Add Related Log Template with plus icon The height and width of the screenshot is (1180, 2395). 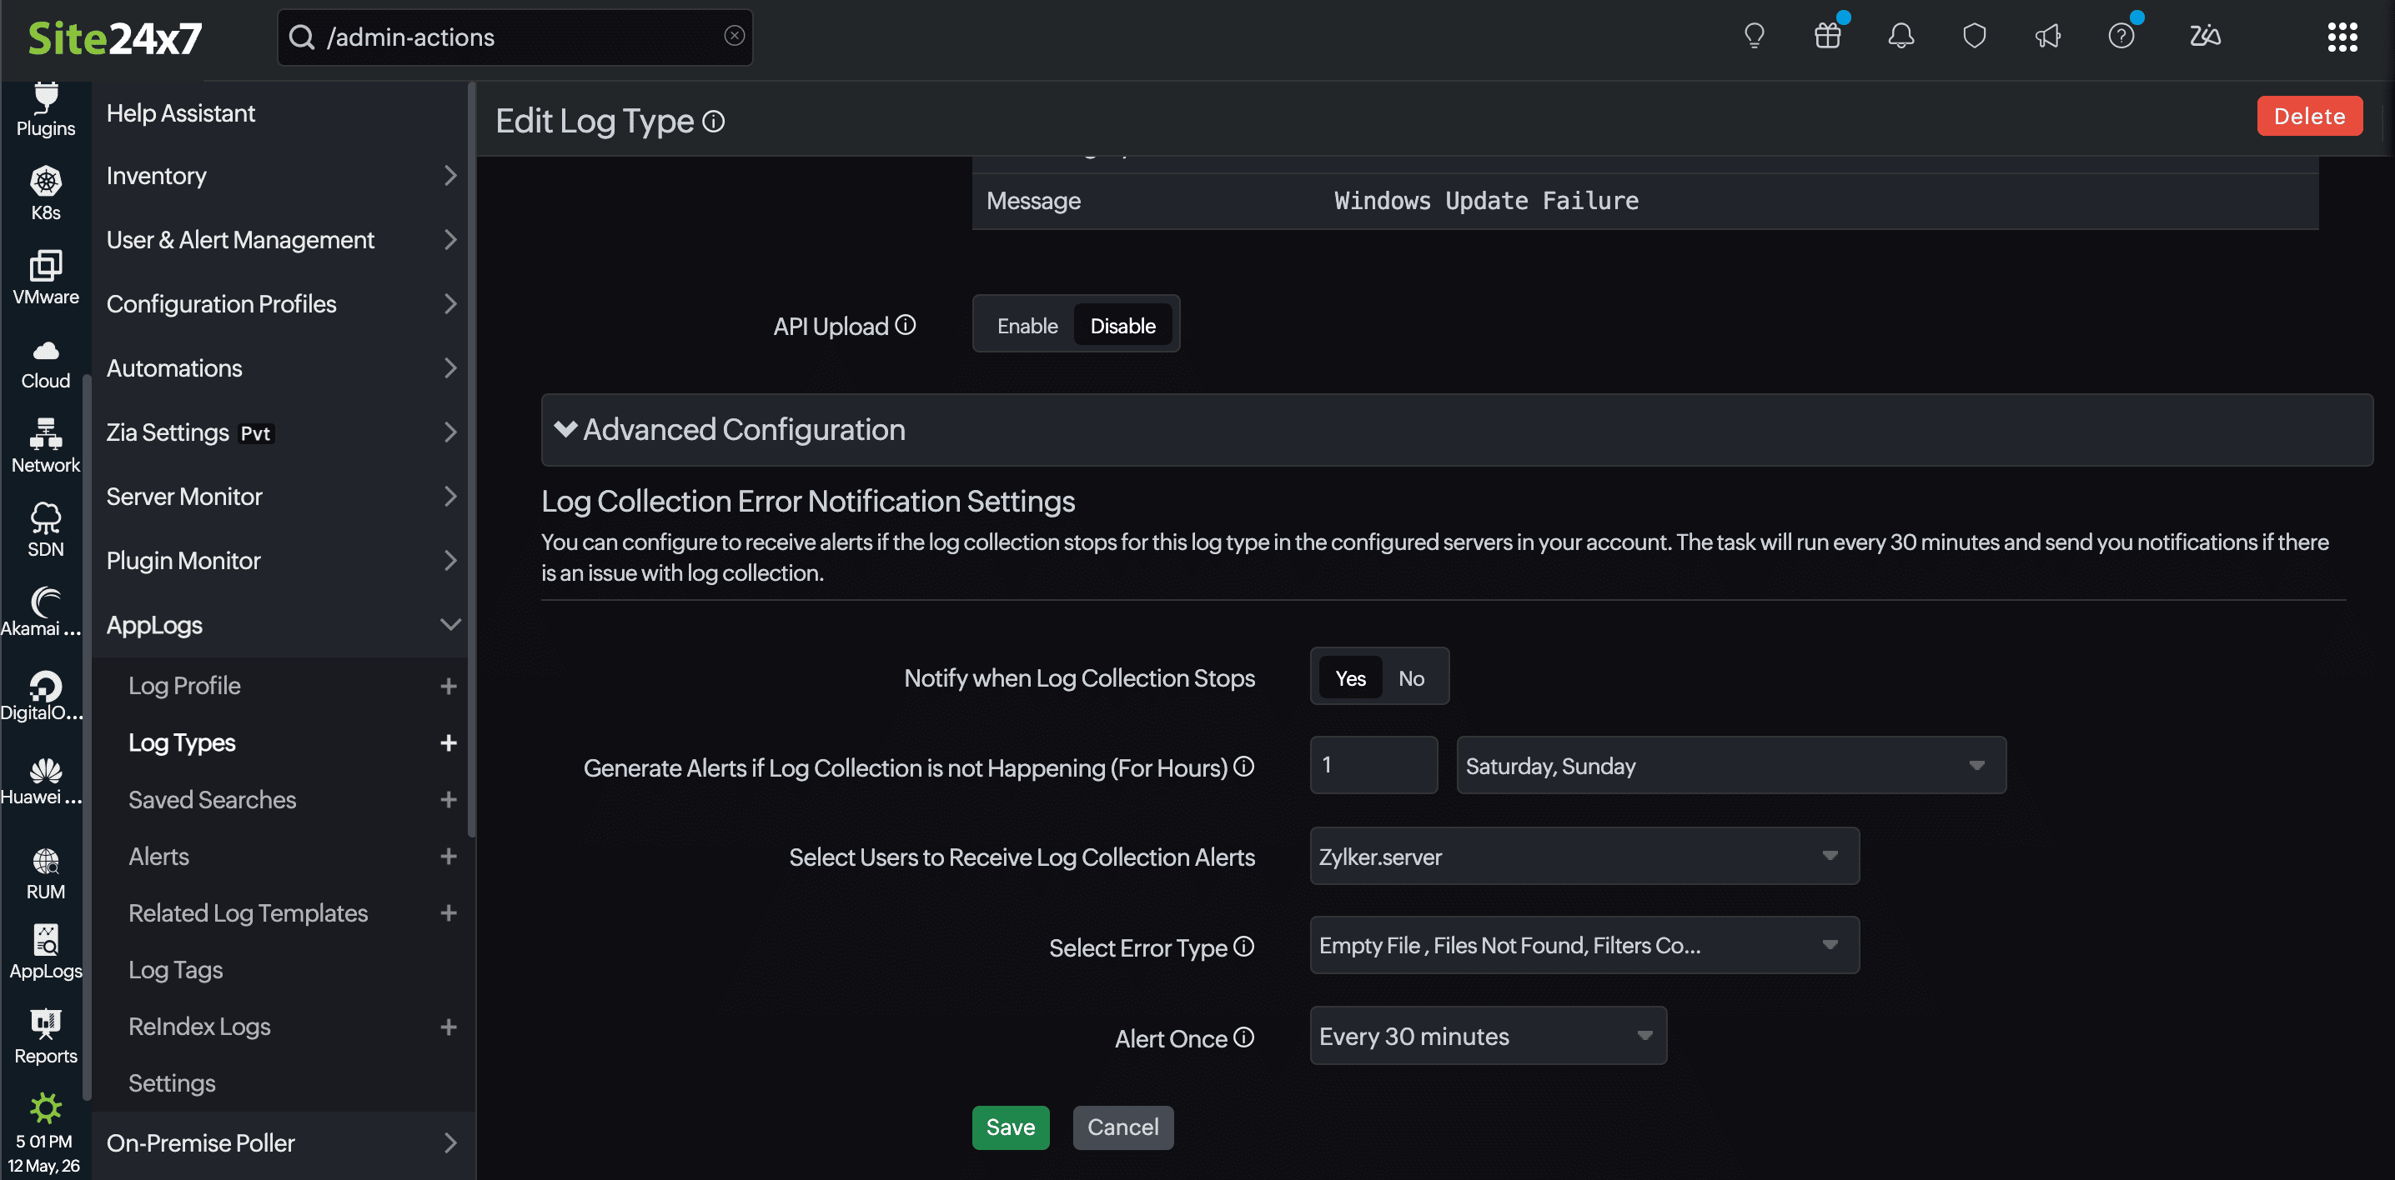[448, 912]
